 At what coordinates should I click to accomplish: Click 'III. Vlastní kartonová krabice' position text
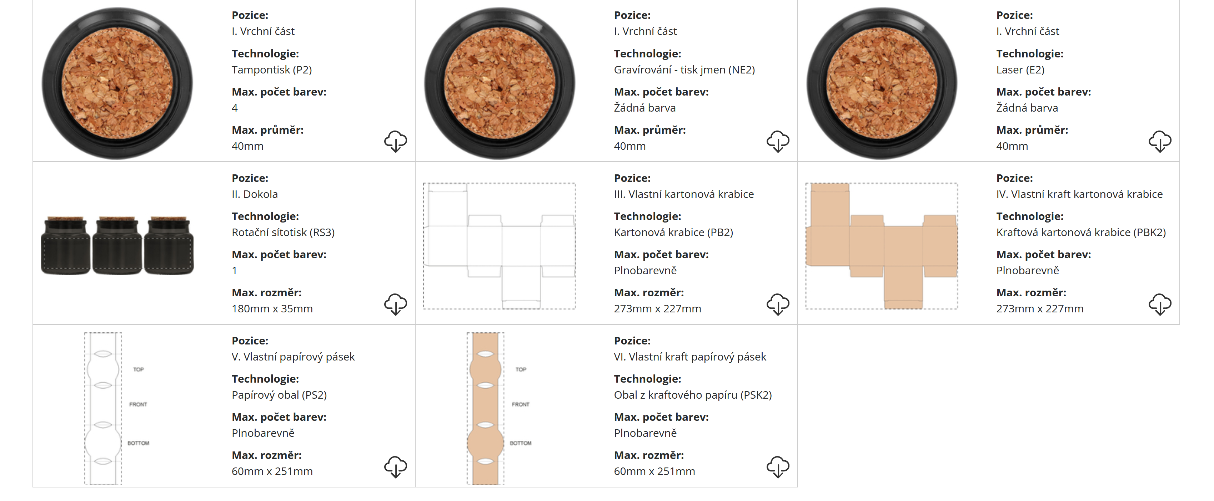coord(683,194)
